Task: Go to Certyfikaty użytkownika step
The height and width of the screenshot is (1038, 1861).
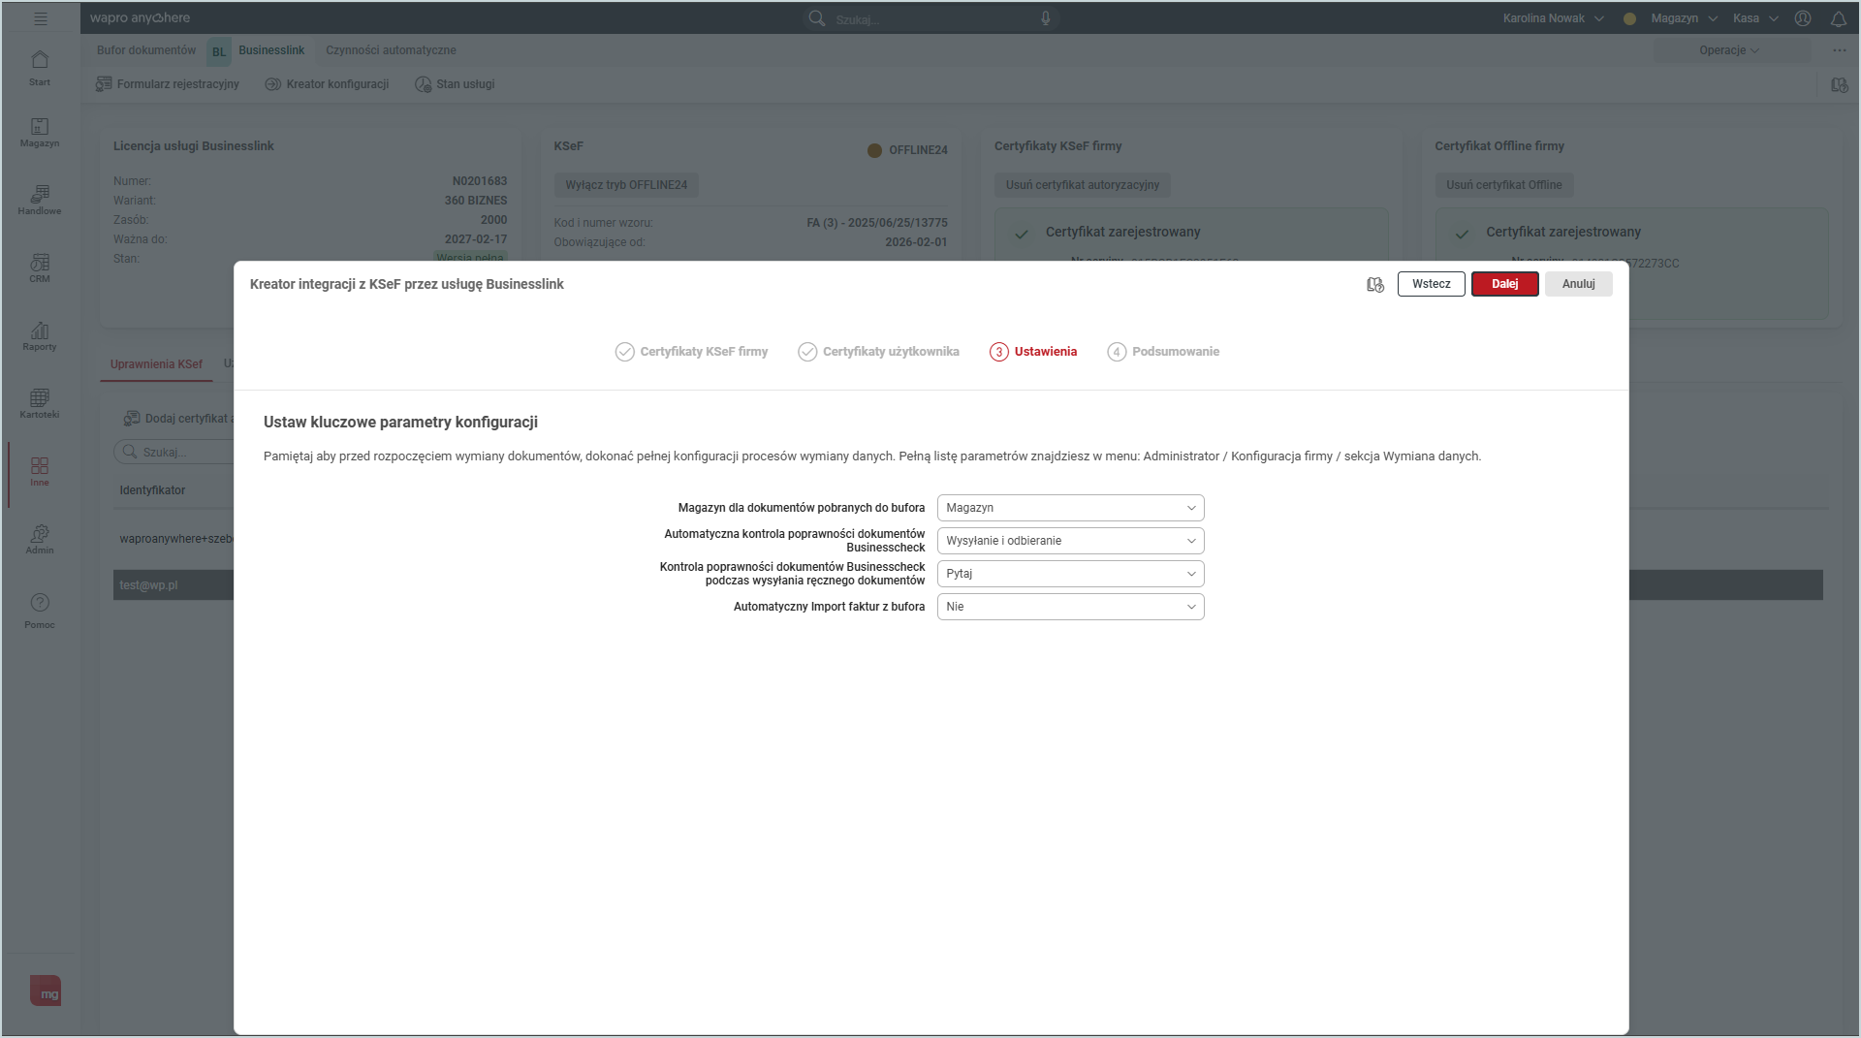Action: click(x=878, y=352)
